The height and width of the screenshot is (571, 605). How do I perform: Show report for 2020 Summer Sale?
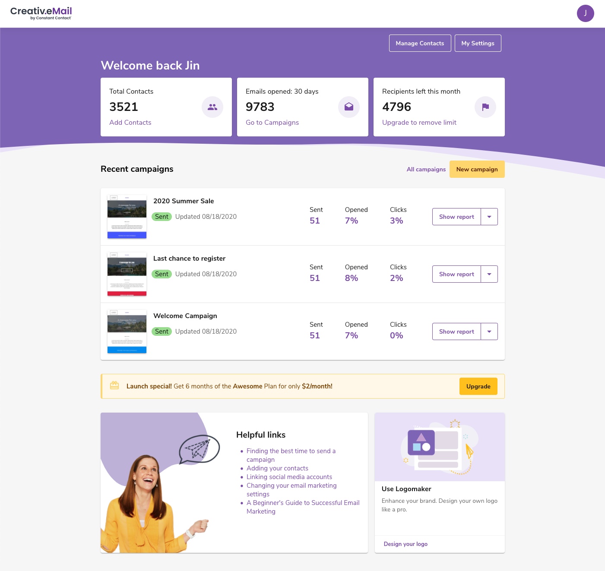point(456,216)
